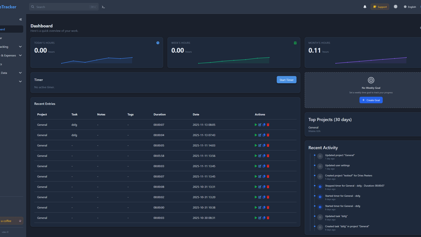Click the calendar icon on Week's Hours card
421x237 pixels.
pos(295,43)
